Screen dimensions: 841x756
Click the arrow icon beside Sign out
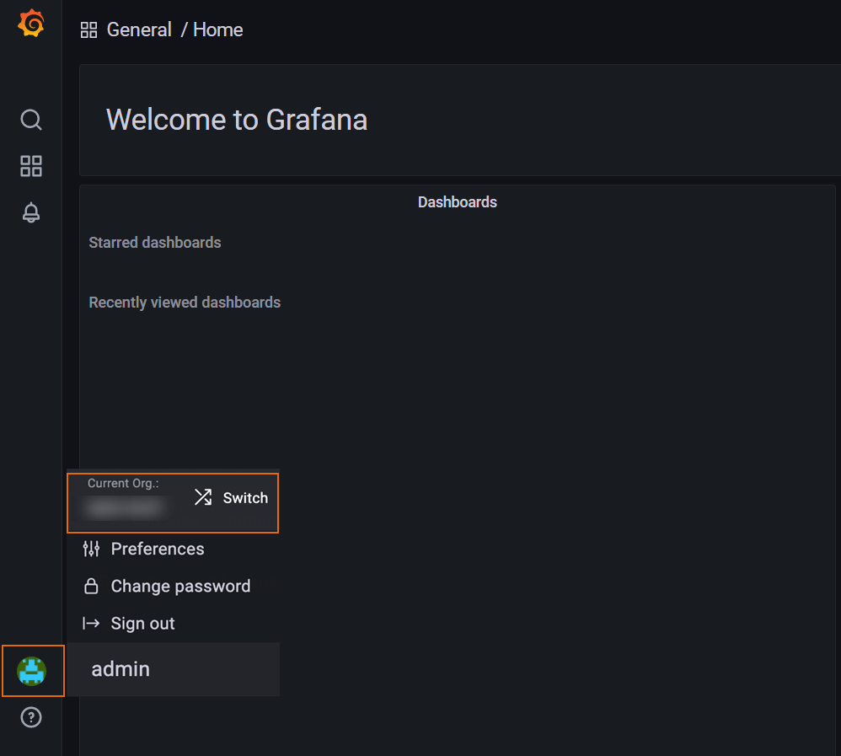tap(91, 624)
